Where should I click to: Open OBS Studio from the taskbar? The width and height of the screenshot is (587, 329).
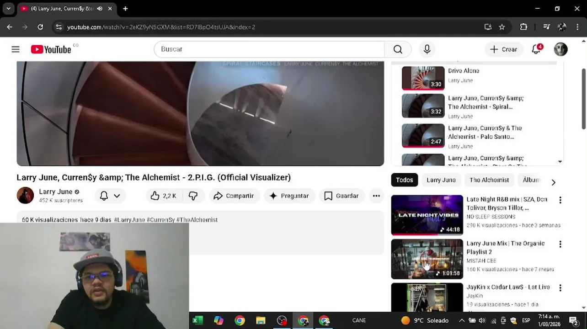(x=282, y=320)
